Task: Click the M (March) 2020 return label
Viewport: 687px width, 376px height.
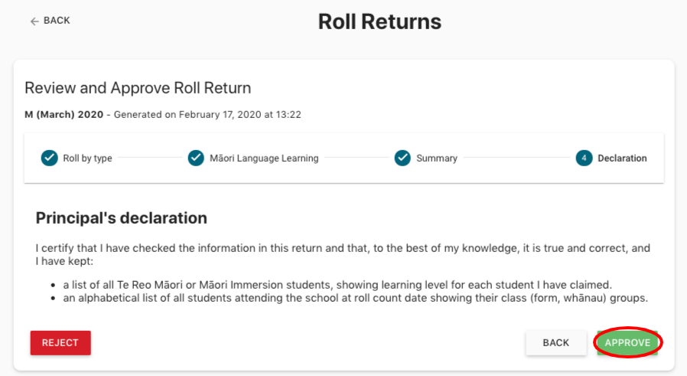Action: [63, 115]
